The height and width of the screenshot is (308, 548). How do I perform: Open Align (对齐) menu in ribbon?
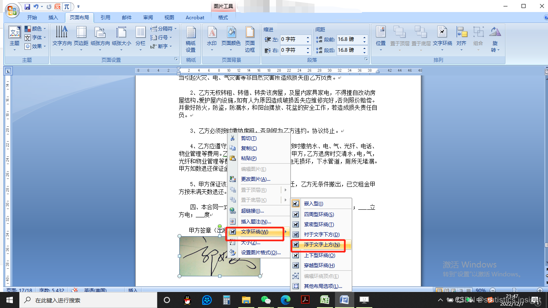[461, 38]
